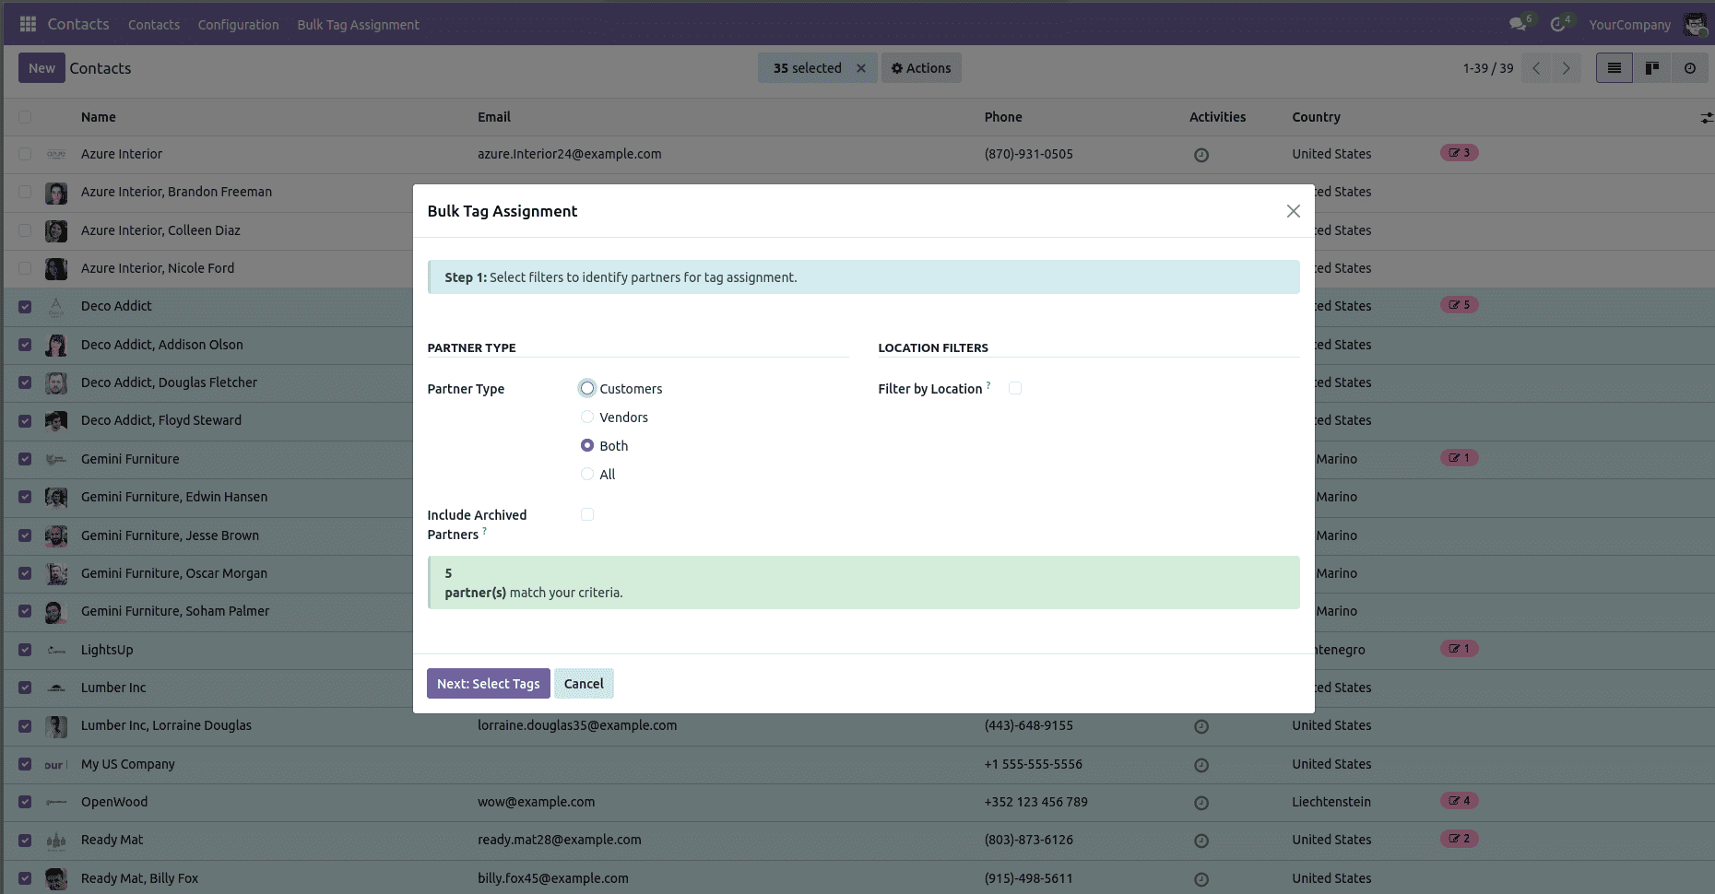Open the Actions dropdown
This screenshot has width=1715, height=894.
click(921, 67)
